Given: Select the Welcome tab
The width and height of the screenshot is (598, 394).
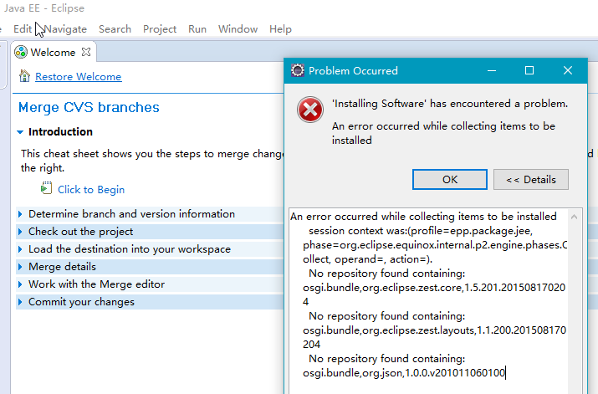Looking at the screenshot, I should point(53,52).
